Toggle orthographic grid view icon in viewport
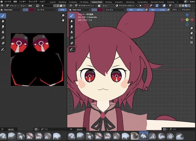The height and width of the screenshot is (141, 196). click(x=191, y=42)
